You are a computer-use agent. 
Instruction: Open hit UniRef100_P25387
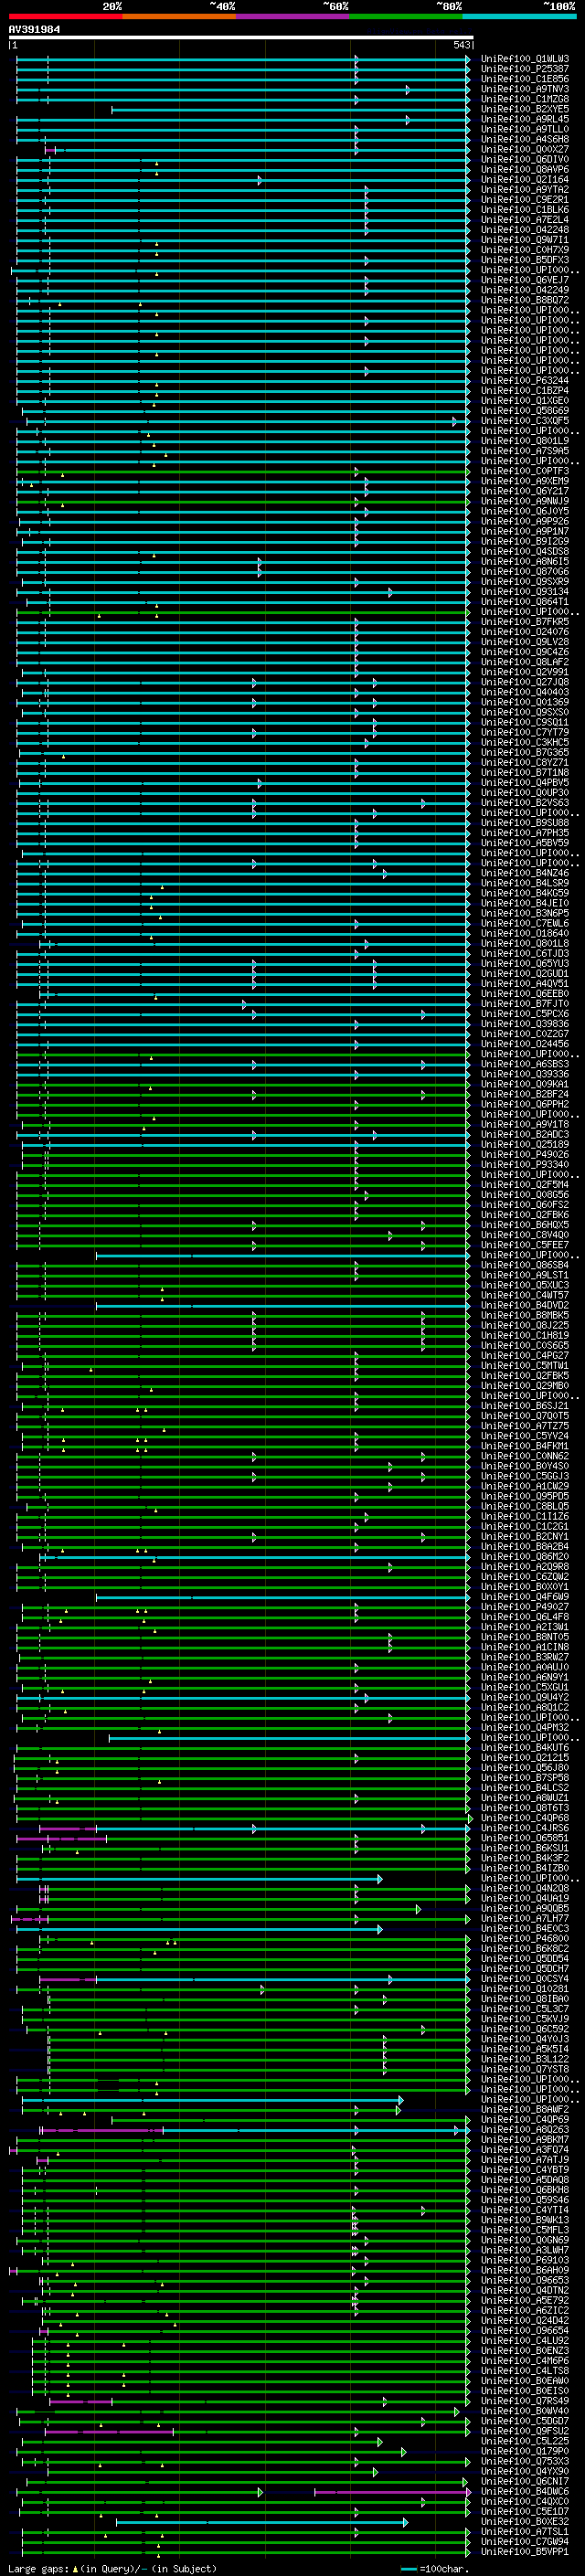point(524,69)
